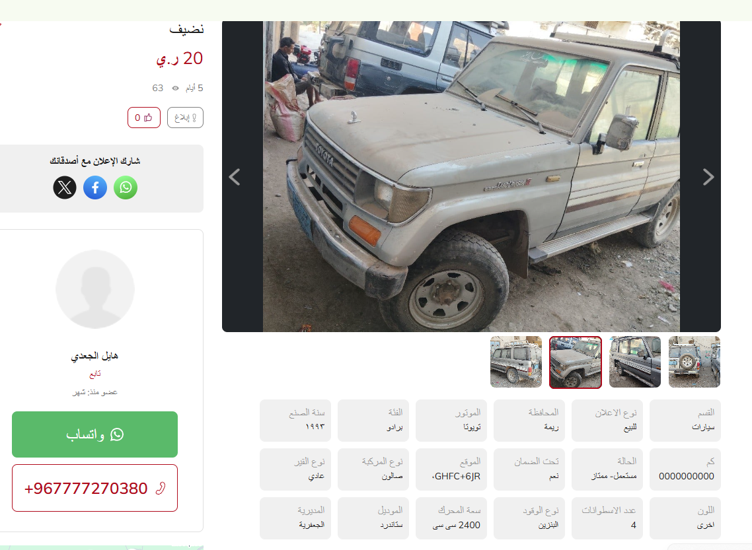
Task: Show next car photo with right arrow
Action: point(708,177)
